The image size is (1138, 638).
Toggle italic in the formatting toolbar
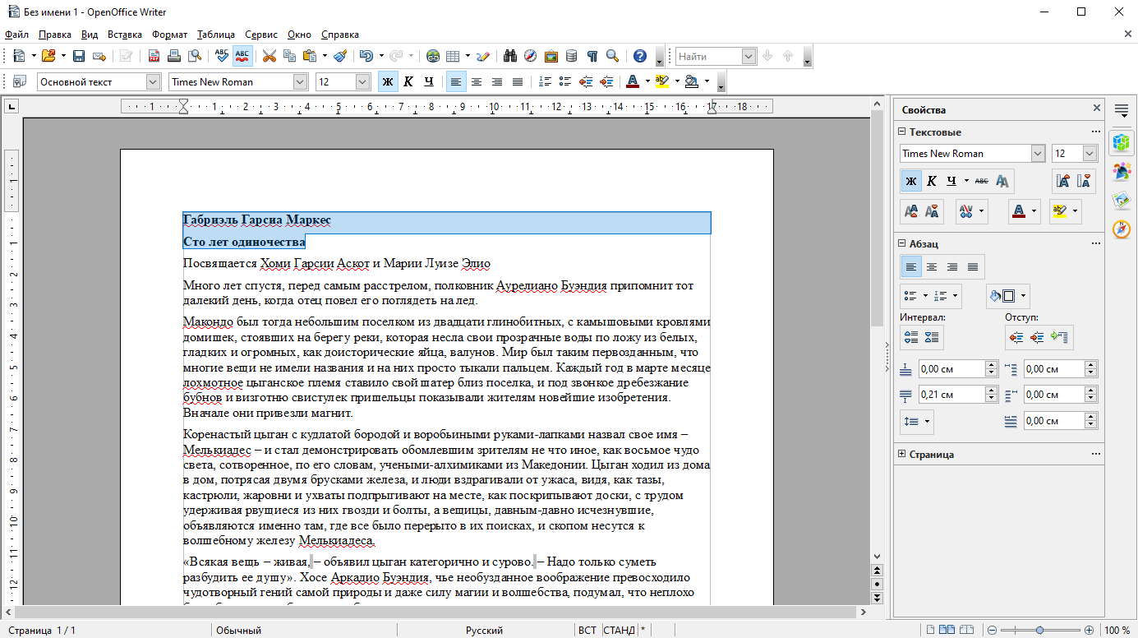(408, 81)
